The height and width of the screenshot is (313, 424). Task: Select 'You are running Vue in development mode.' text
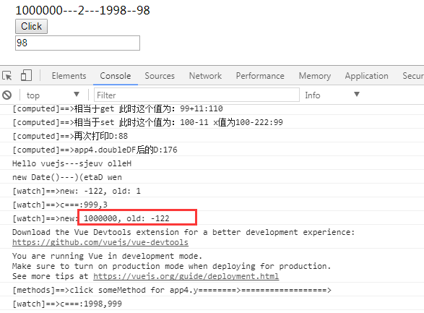pos(108,256)
